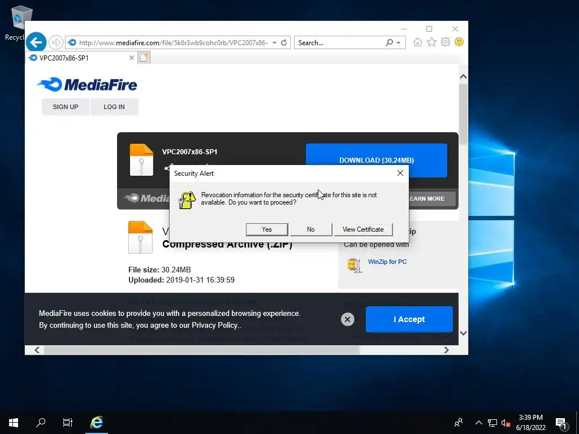This screenshot has width=579, height=434.
Task: Show hidden tray icons chevron
Action: pos(478,423)
